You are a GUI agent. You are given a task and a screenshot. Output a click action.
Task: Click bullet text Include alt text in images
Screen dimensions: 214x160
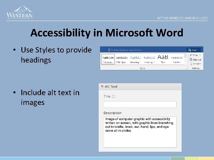pyautogui.click(x=50, y=97)
